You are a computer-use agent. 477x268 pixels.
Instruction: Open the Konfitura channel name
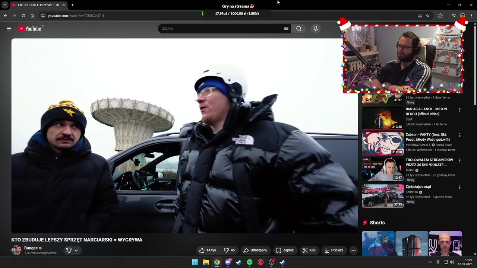pos(412,192)
